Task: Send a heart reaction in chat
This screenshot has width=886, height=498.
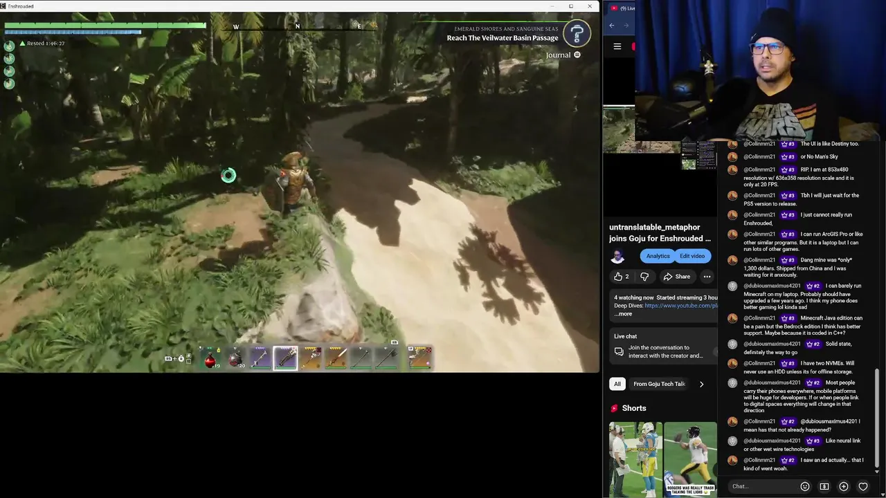Action: click(x=862, y=486)
